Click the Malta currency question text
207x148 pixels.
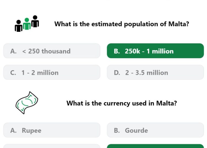122,103
